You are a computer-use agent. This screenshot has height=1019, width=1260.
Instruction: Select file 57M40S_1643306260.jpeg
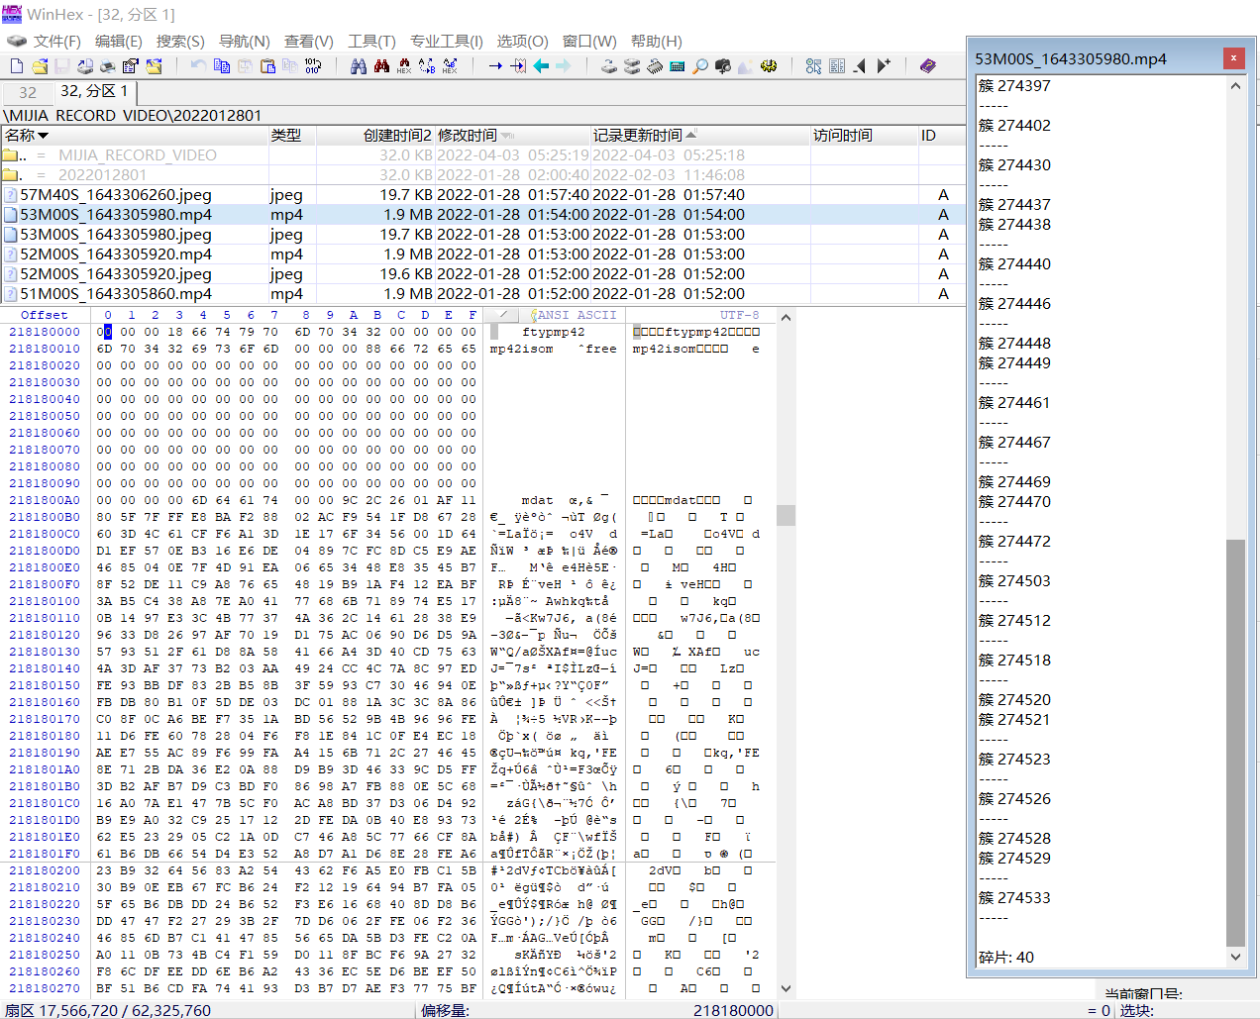482,195
